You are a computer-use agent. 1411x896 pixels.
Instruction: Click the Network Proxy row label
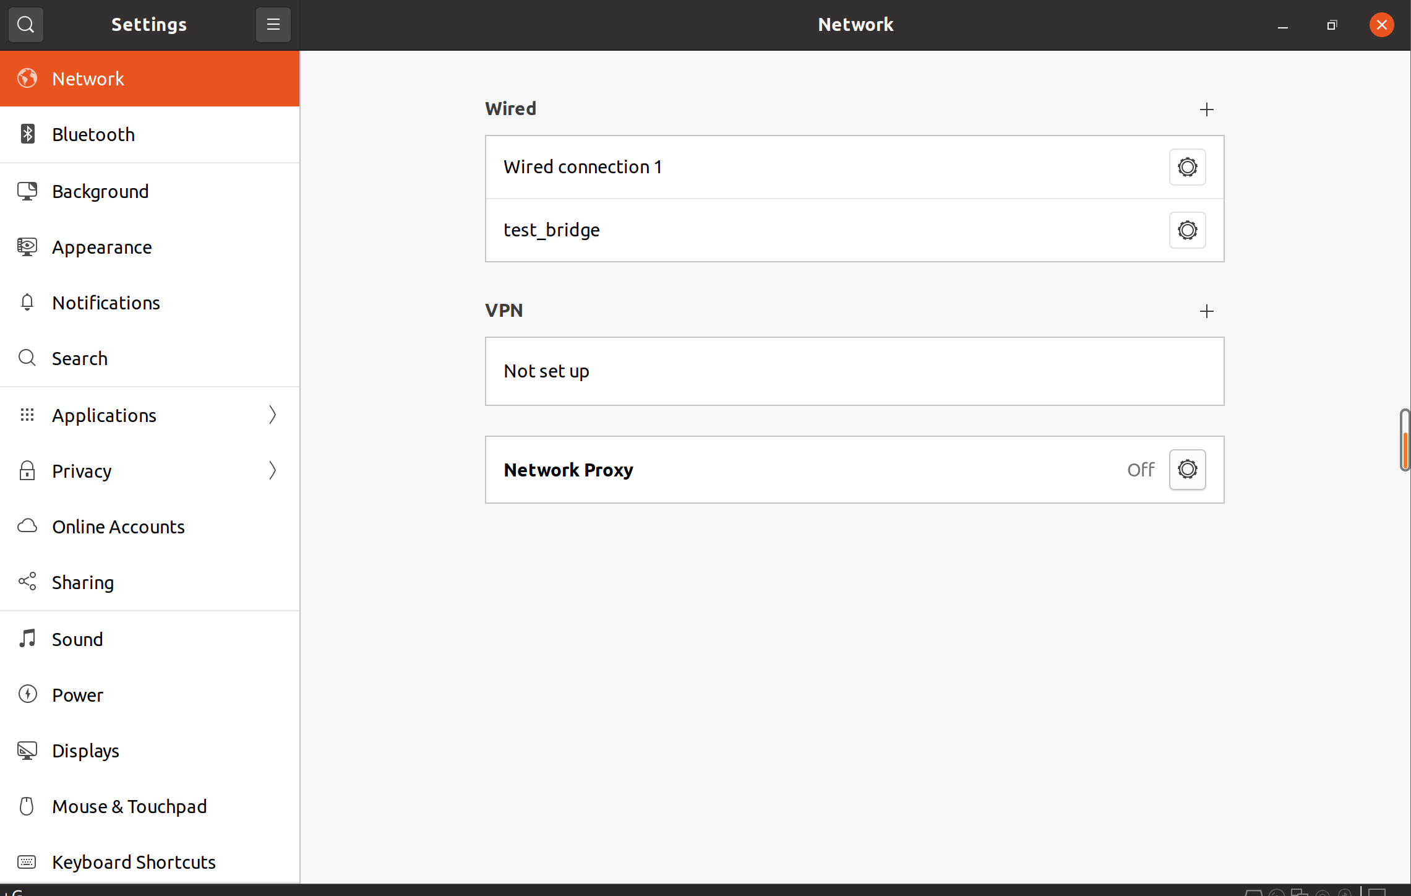(568, 470)
